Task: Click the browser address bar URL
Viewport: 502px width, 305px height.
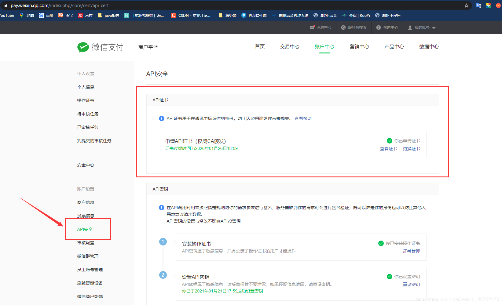Action: tap(60, 5)
